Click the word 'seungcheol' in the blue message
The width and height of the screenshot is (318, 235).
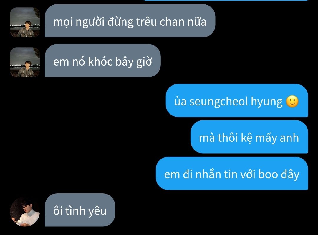pos(218,101)
